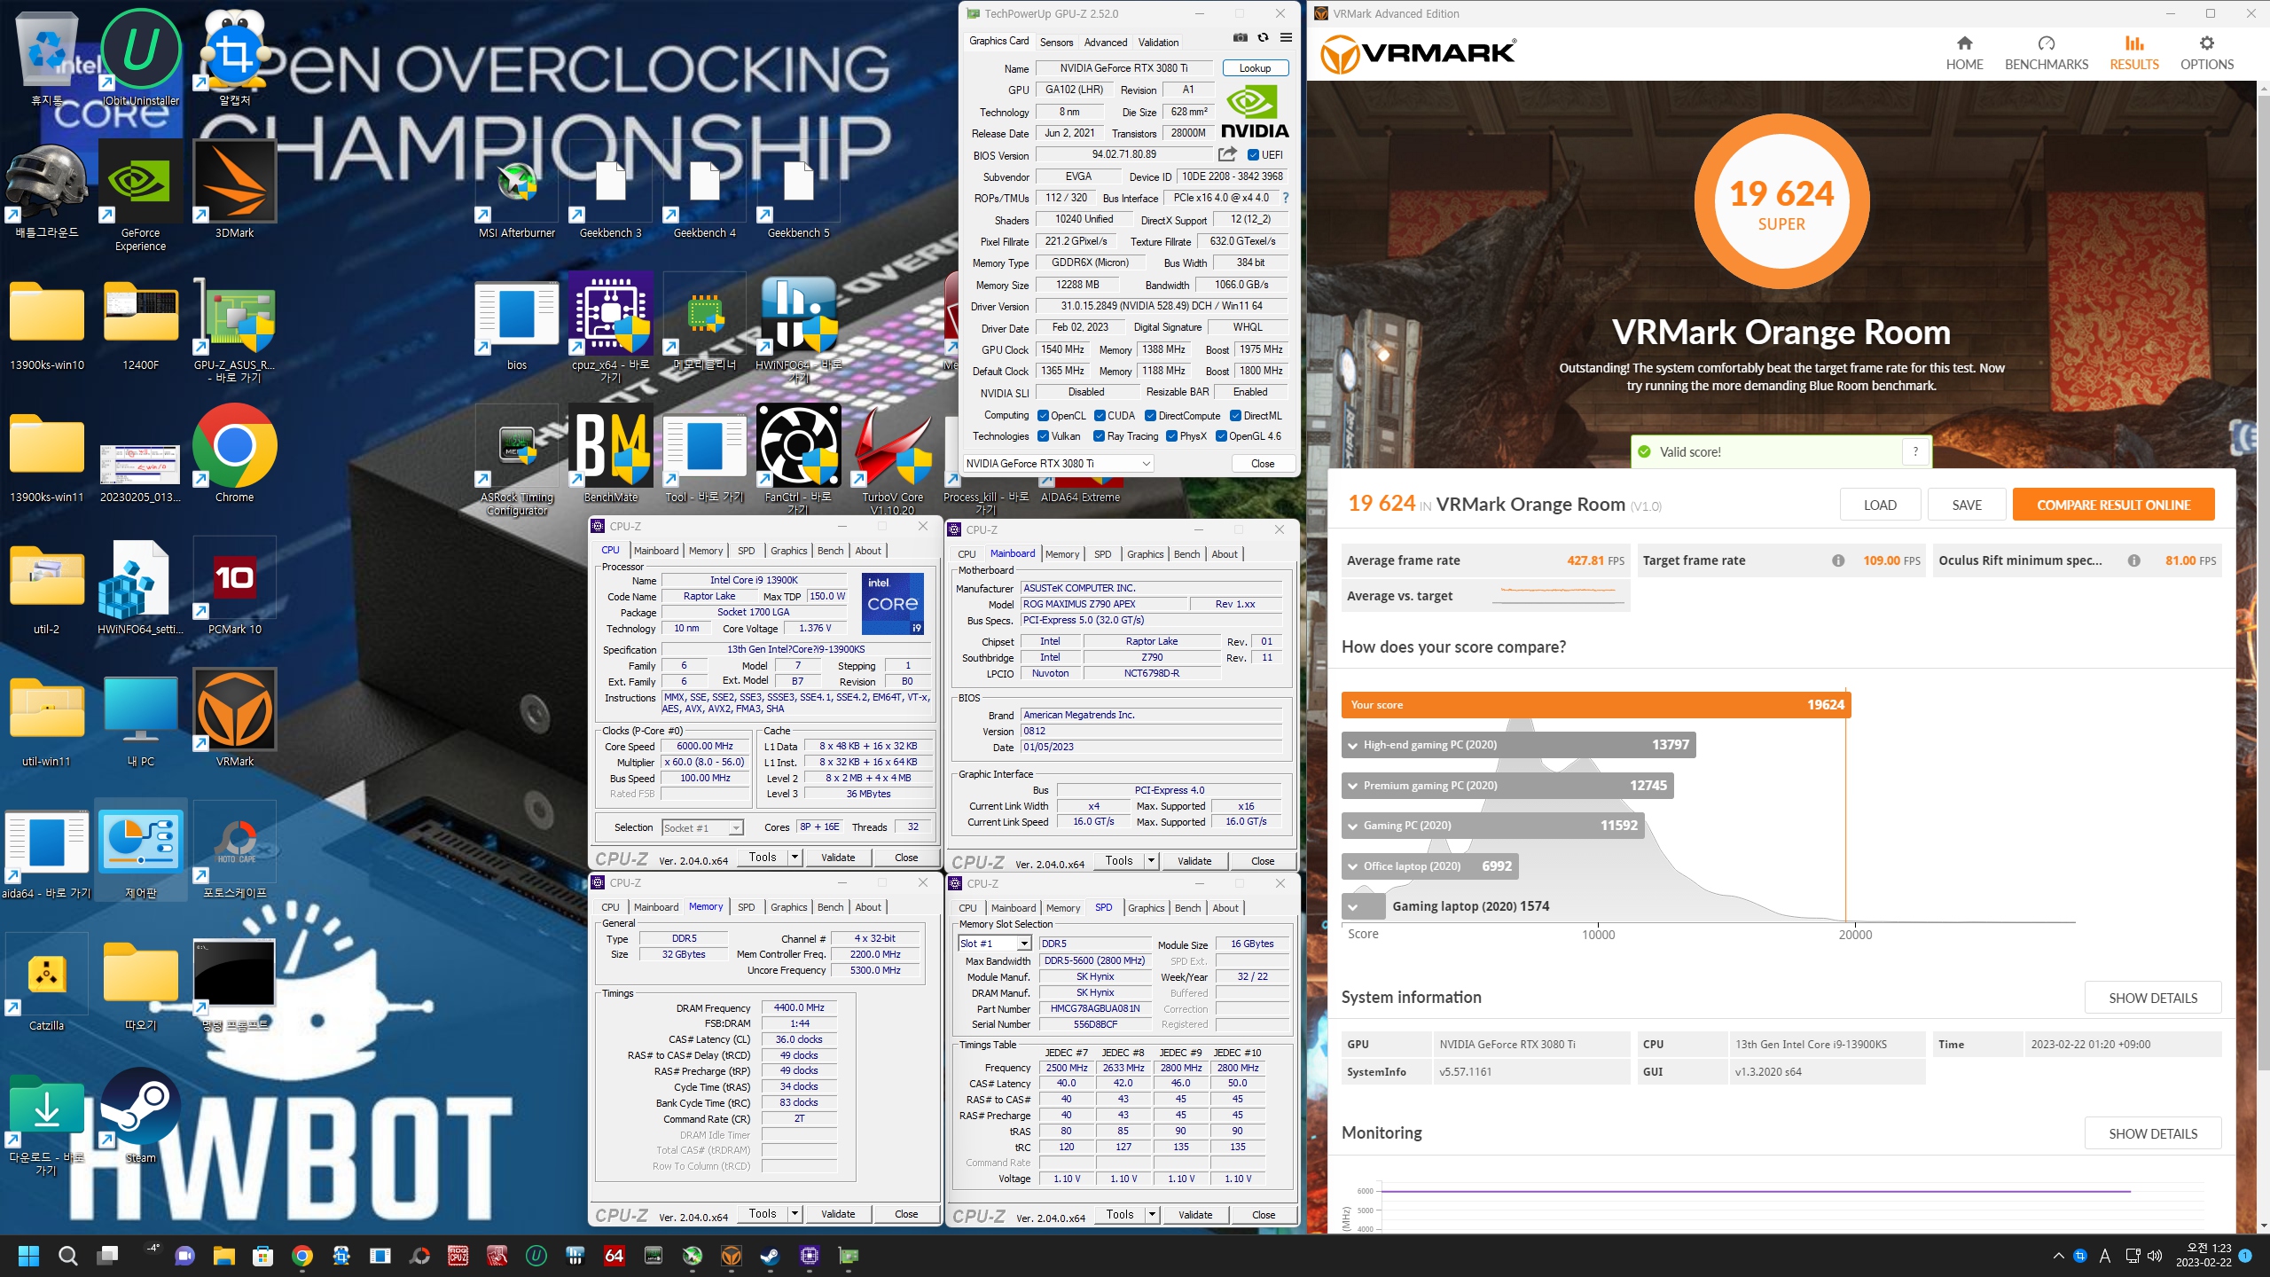Click the Bus Interface question mark icon

click(x=1285, y=198)
